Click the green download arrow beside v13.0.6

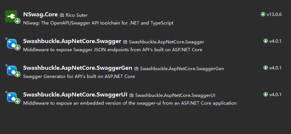263,14
